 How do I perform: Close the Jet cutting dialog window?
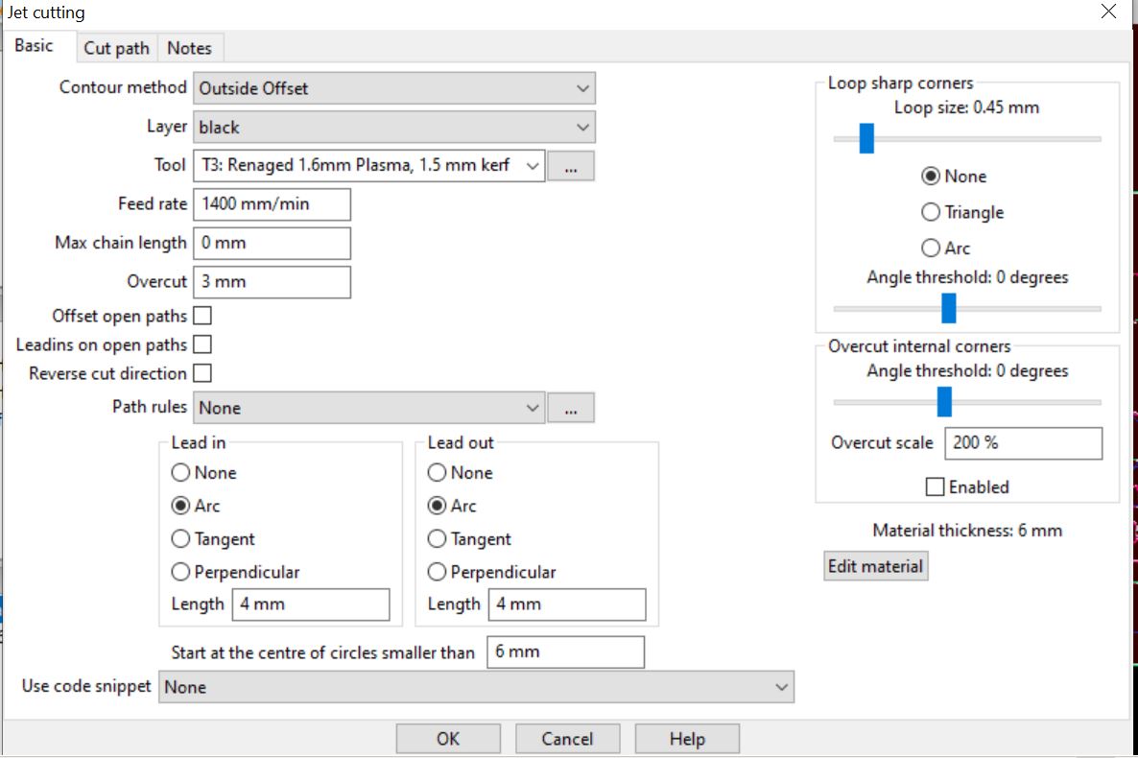(x=1108, y=12)
